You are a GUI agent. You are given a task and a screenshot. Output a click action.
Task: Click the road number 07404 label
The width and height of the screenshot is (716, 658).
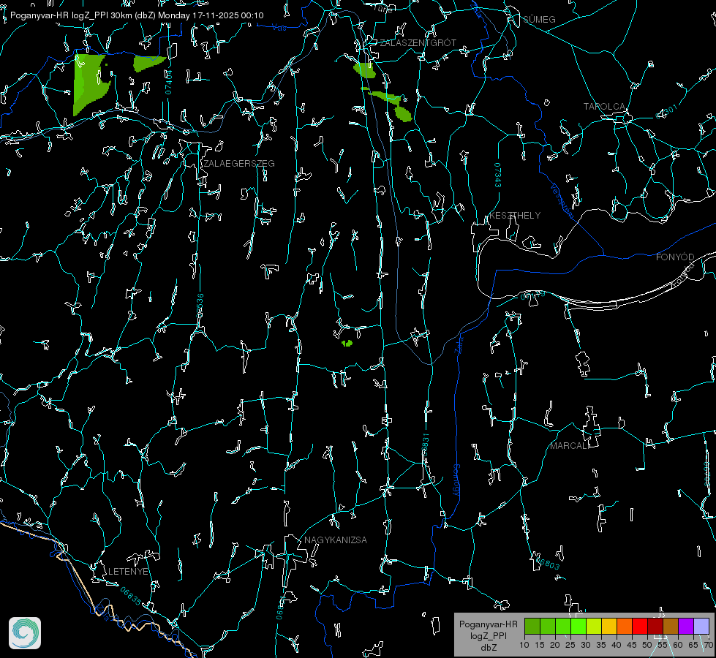coord(169,82)
